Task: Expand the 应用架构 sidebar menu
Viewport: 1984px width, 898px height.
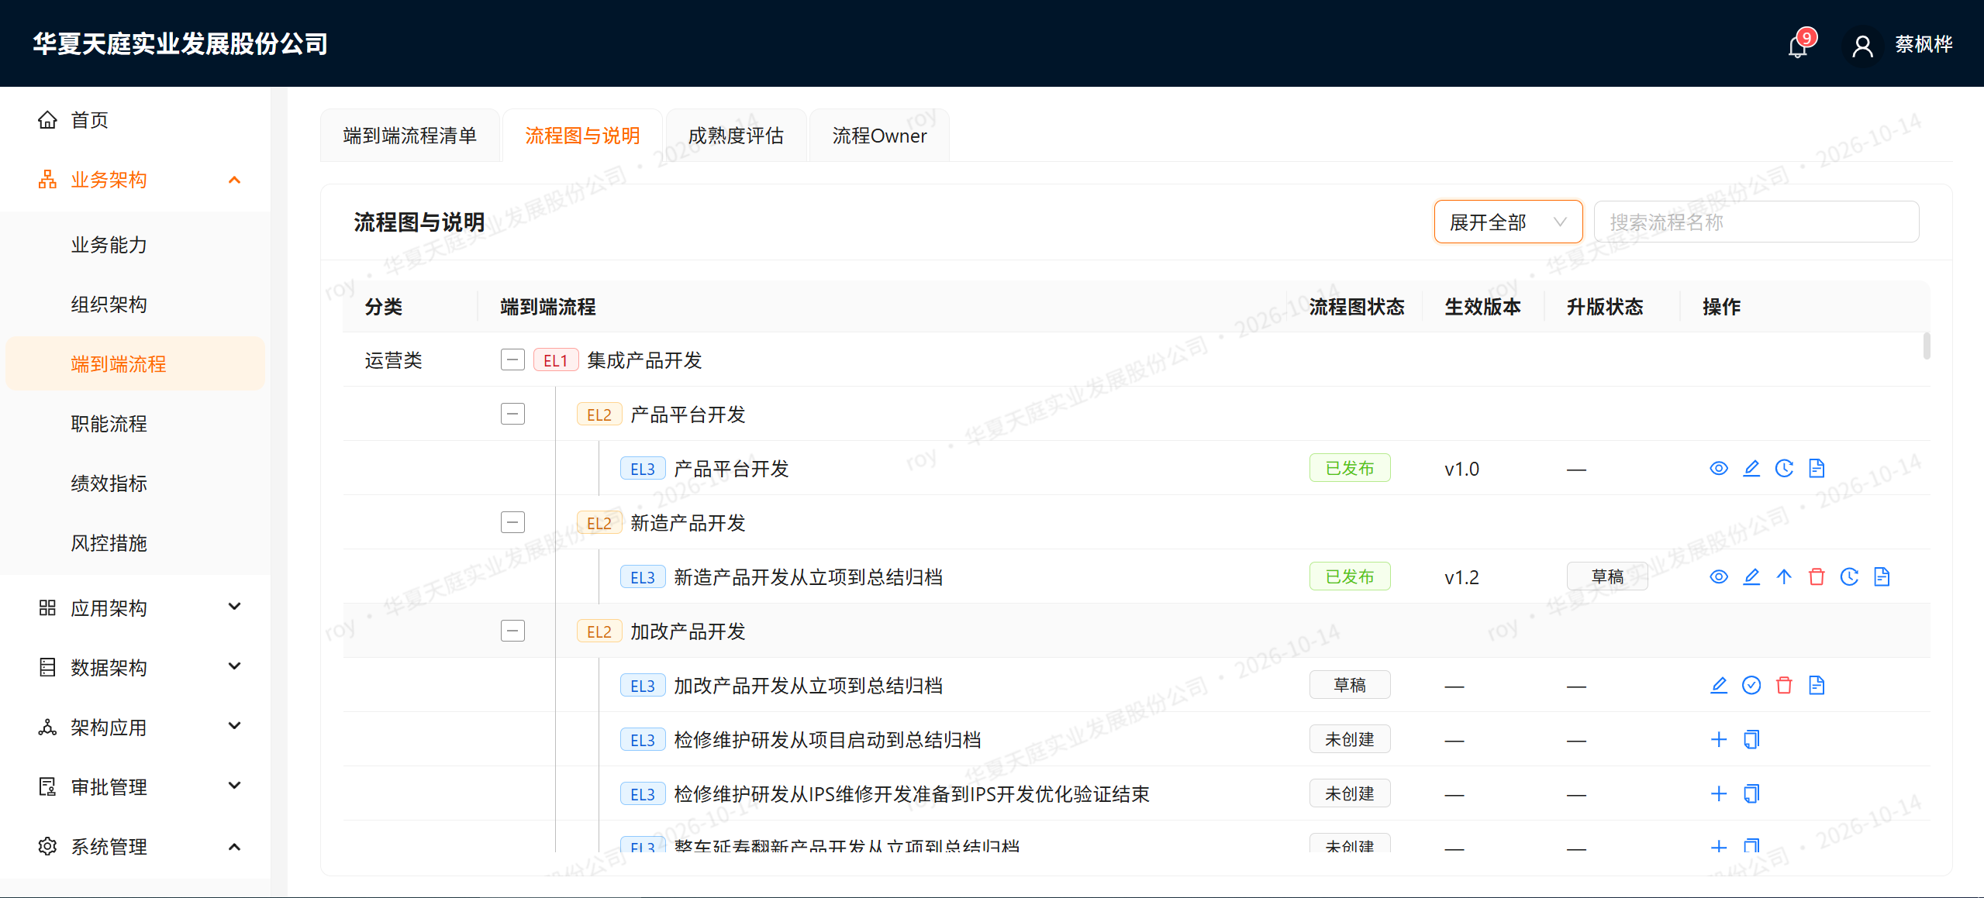Action: (x=136, y=608)
